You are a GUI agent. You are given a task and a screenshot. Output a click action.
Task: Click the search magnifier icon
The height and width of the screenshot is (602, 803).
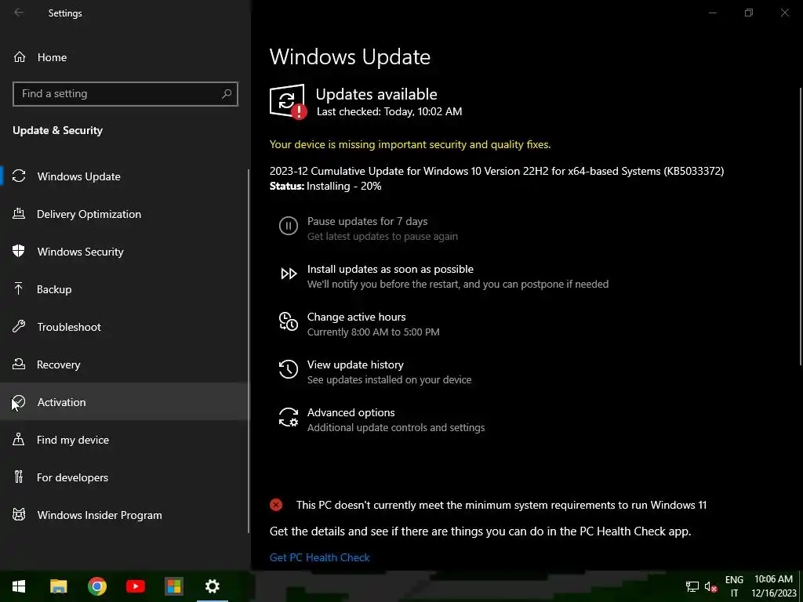point(227,94)
